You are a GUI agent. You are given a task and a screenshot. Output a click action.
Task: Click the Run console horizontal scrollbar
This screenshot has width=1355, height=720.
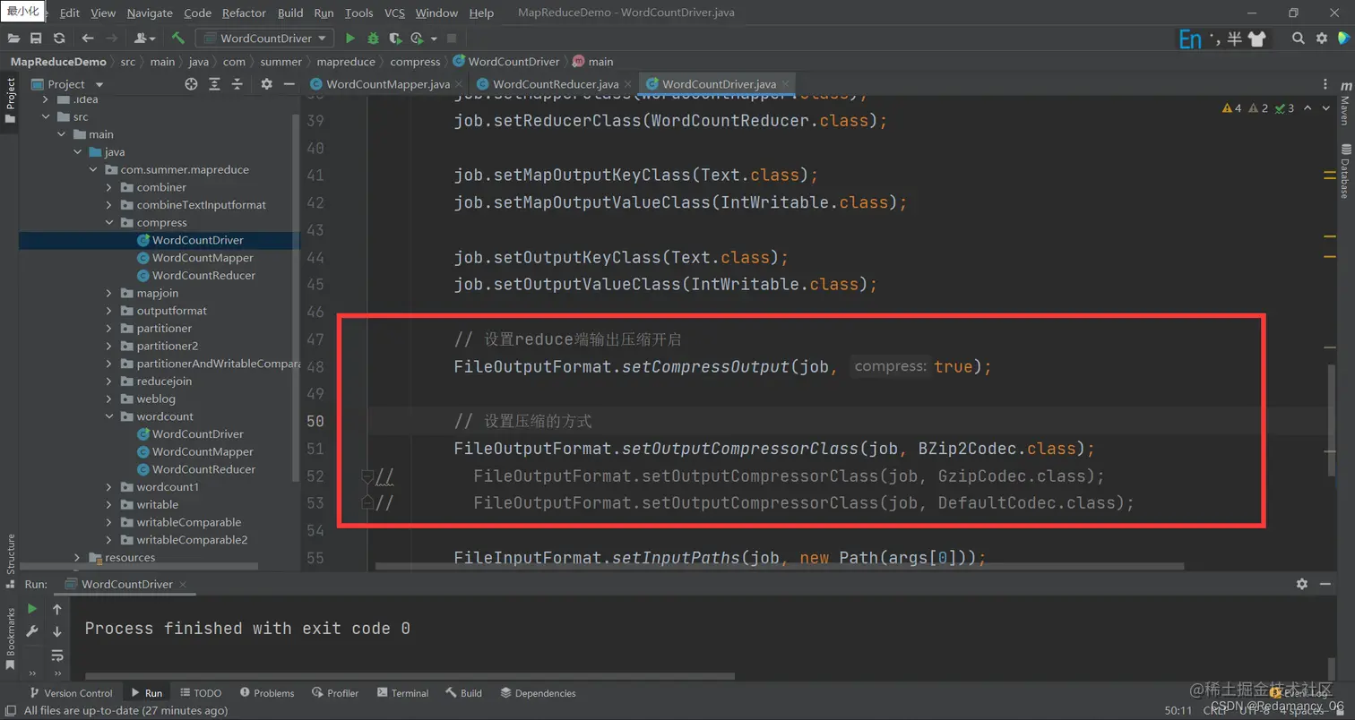409,676
